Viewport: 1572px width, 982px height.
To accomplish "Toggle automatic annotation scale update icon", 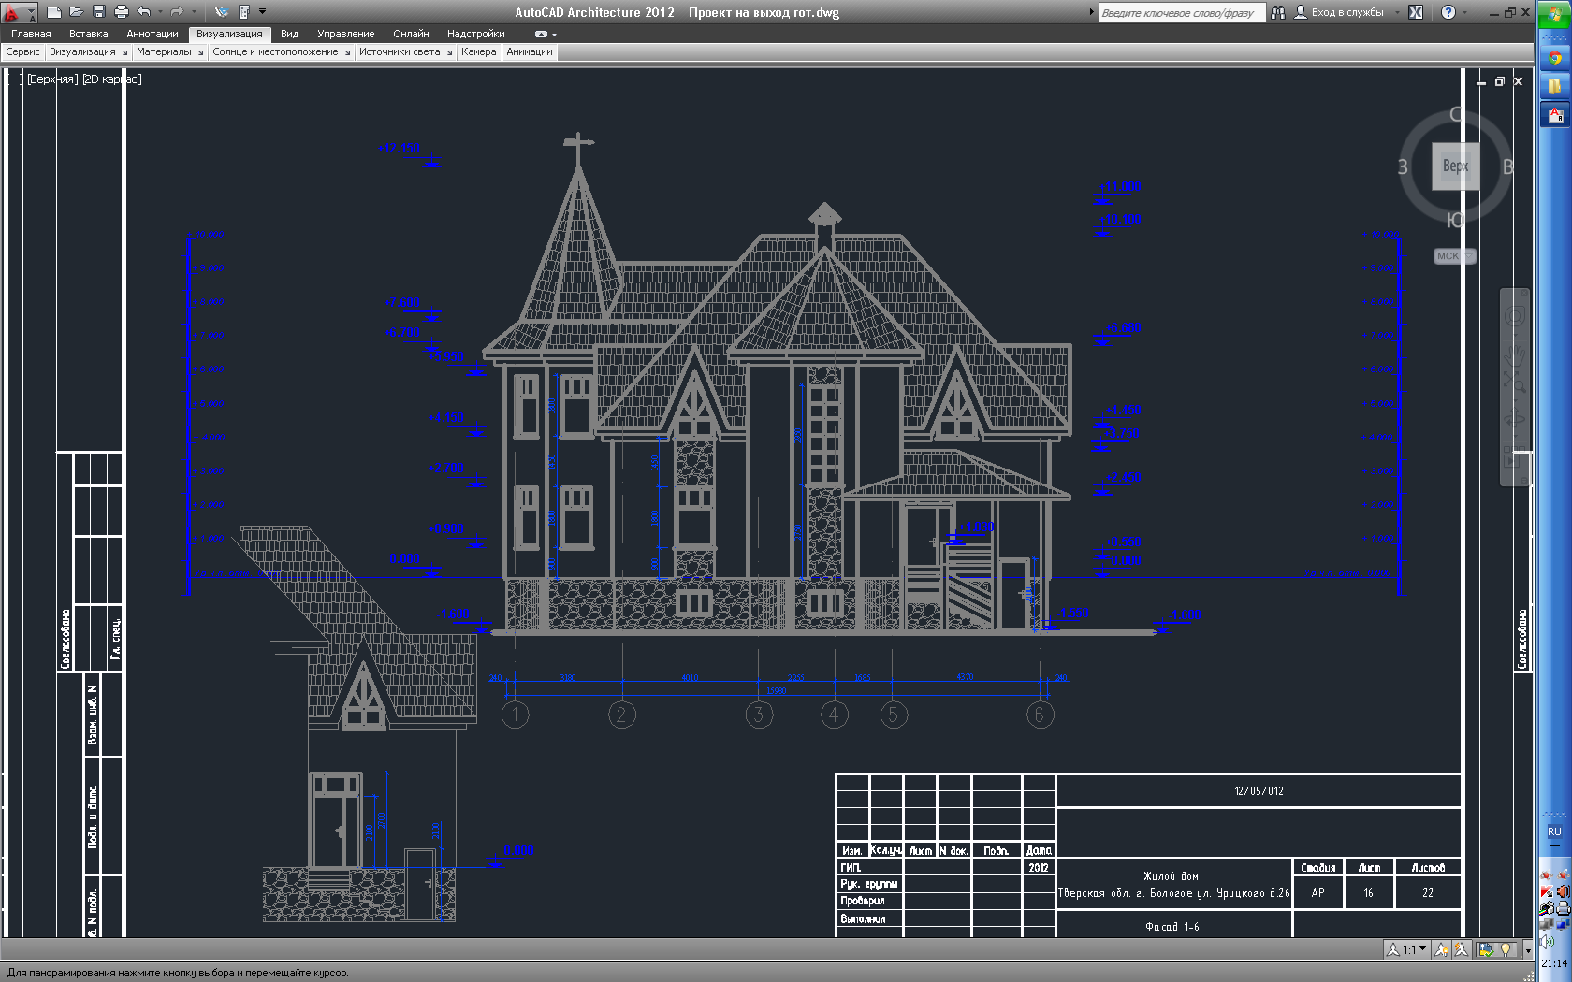I will (1461, 949).
